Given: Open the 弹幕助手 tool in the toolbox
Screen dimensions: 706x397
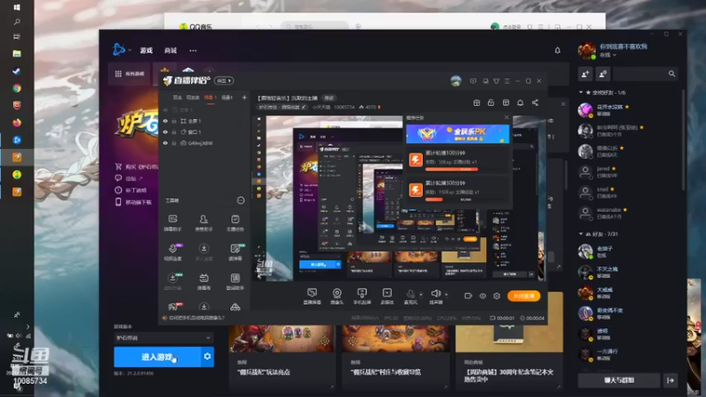Looking at the screenshot, I should pyautogui.click(x=172, y=222).
